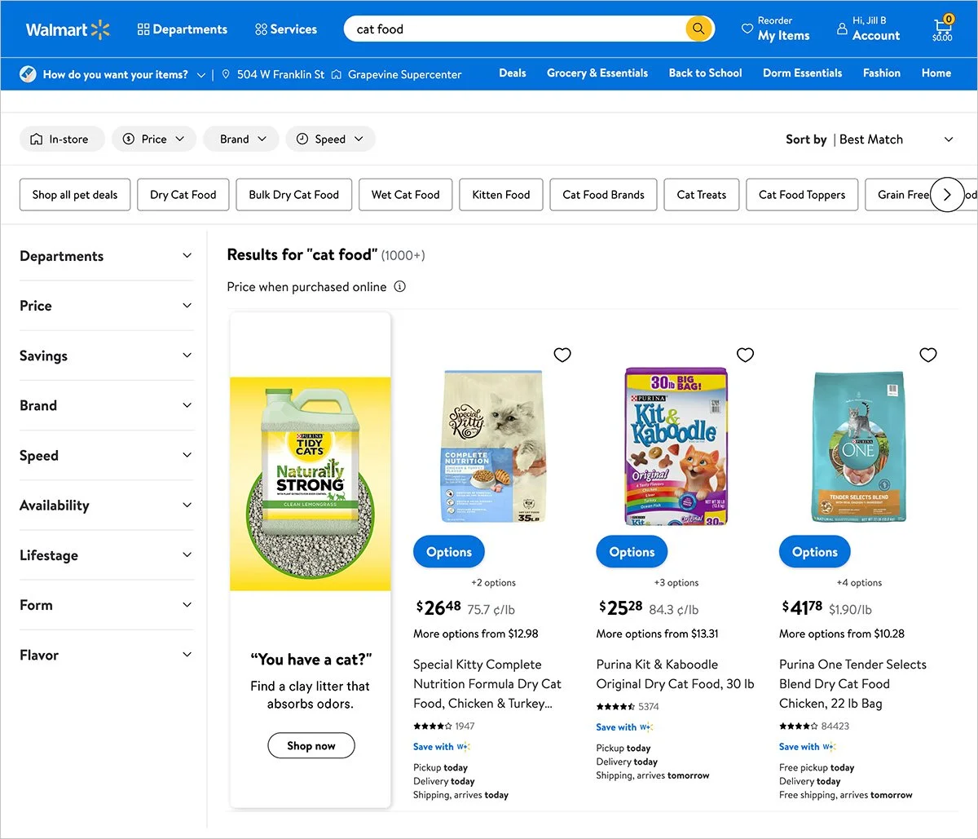Open the Purina One product image
This screenshot has width=978, height=839.
858,446
